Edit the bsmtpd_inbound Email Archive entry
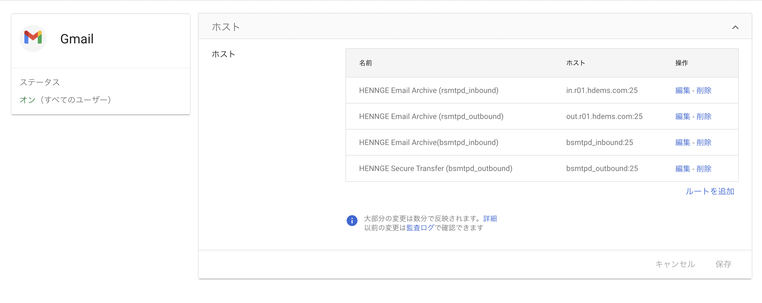 tap(683, 142)
